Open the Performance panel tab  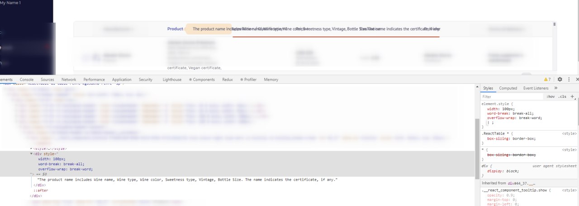pyautogui.click(x=94, y=80)
